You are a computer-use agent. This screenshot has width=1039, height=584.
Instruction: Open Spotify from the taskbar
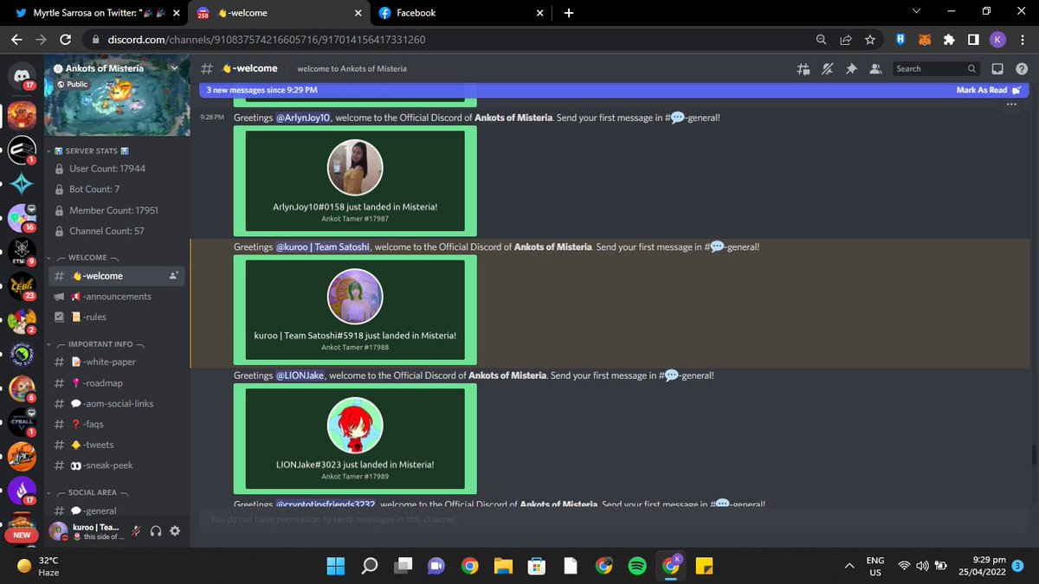(636, 566)
